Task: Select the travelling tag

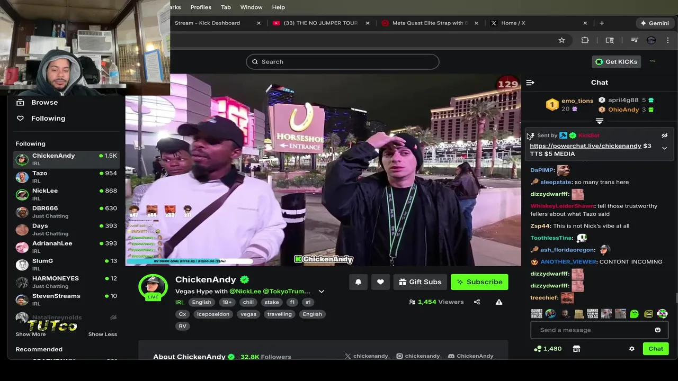Action: (279, 314)
